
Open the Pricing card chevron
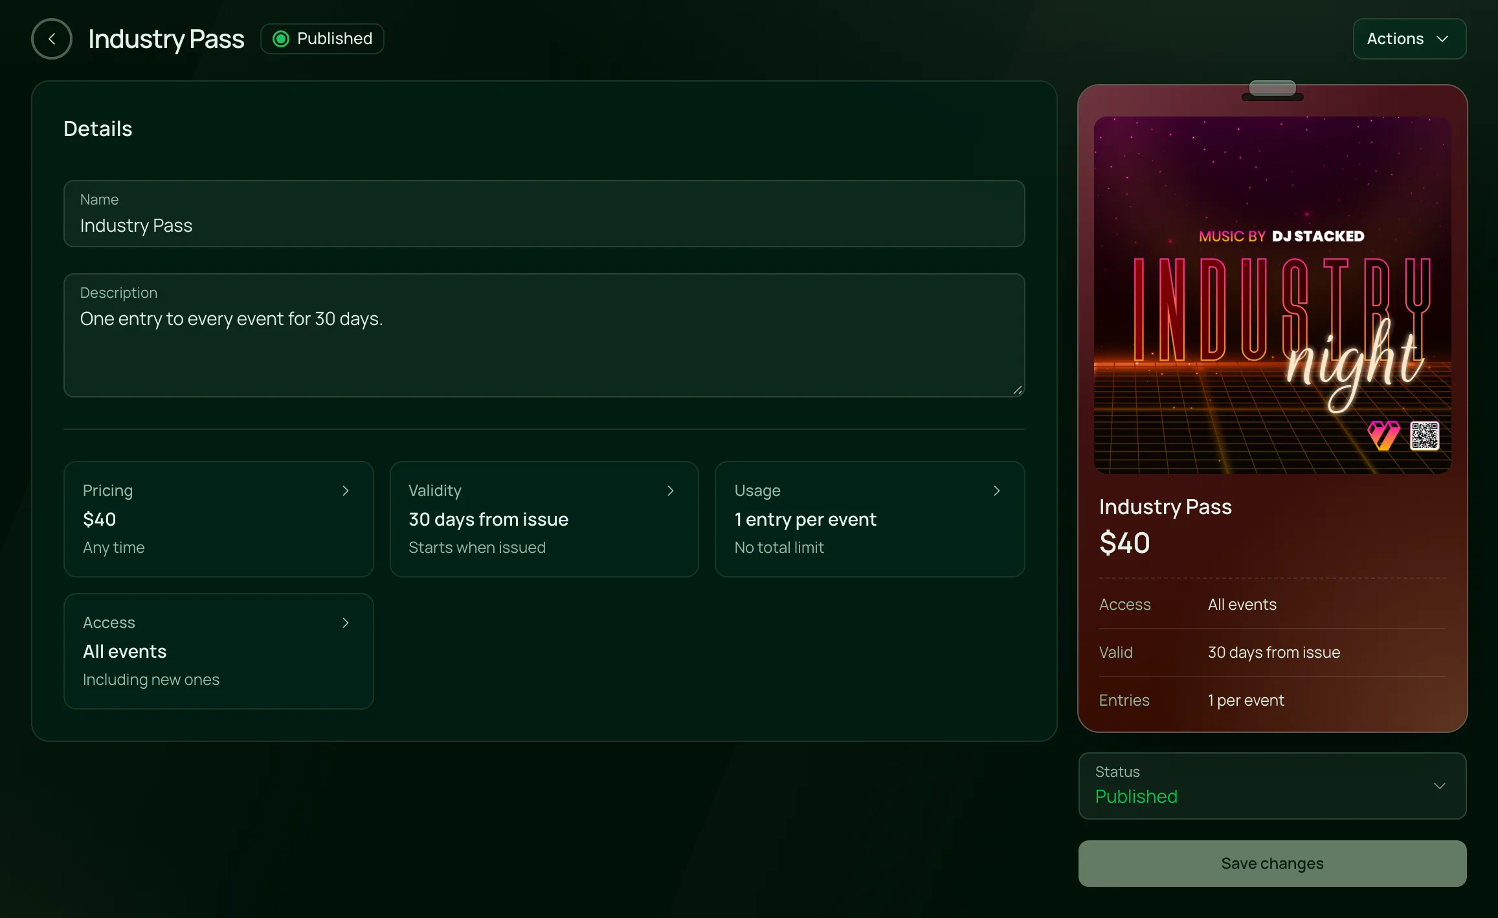pos(346,491)
